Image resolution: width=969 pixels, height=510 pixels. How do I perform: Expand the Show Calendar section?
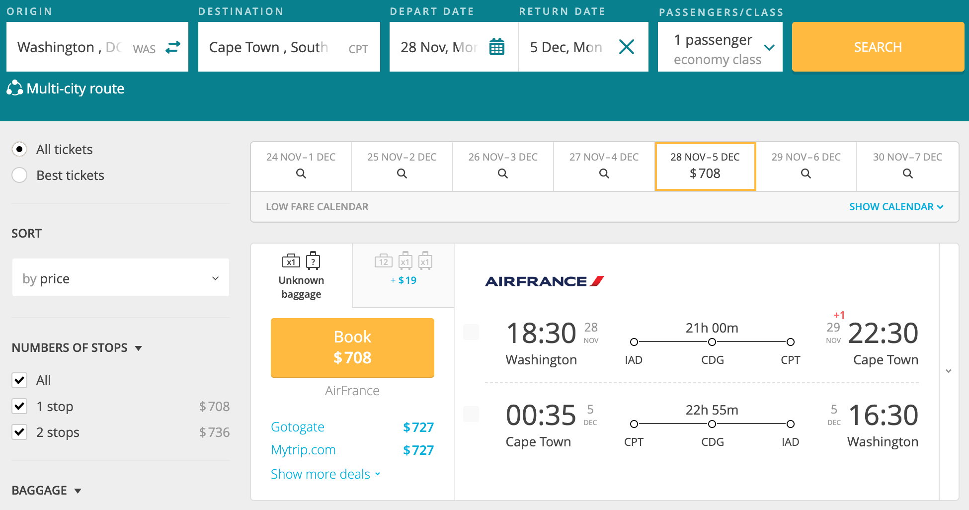896,207
